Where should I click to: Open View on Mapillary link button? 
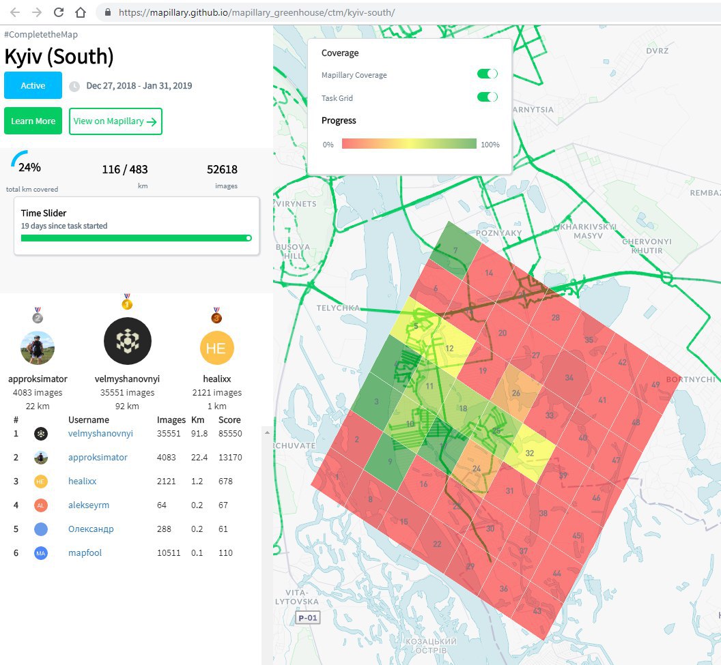(x=115, y=121)
